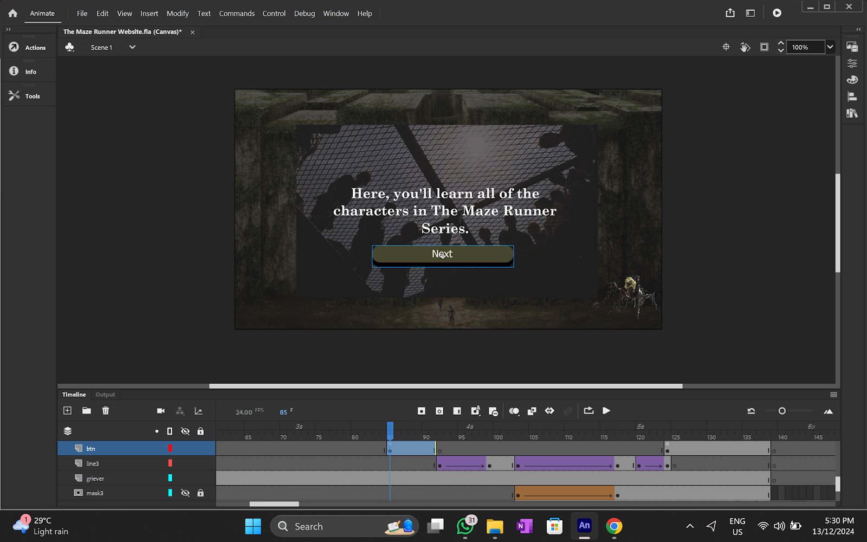867x542 pixels.
Task: Reset the timeline zoom to default
Action: click(x=751, y=411)
